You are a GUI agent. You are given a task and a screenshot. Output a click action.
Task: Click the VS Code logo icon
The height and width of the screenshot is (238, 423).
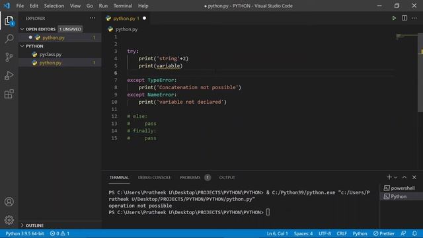pyautogui.click(x=7, y=5)
